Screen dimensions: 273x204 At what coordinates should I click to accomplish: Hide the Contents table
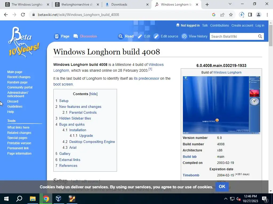[93, 94]
